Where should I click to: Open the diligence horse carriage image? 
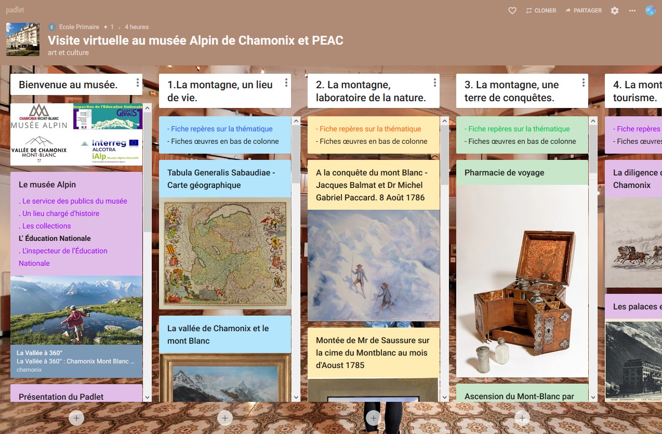pos(633,242)
